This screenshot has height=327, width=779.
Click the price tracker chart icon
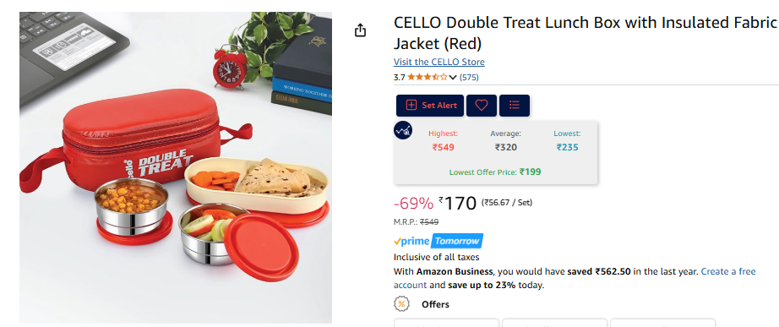pos(403,130)
